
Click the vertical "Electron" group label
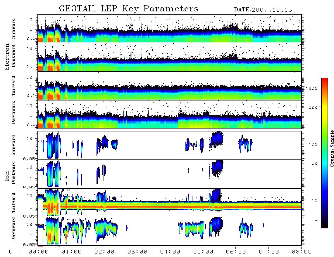click(x=7, y=57)
